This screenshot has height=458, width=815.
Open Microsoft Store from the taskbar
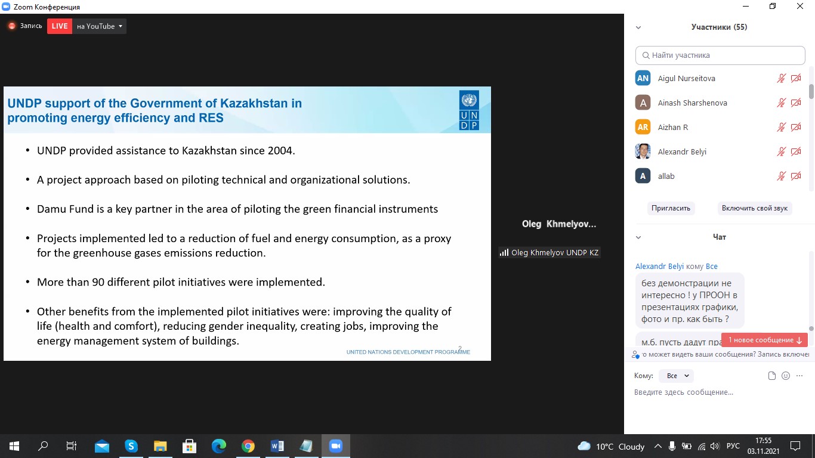(x=190, y=446)
